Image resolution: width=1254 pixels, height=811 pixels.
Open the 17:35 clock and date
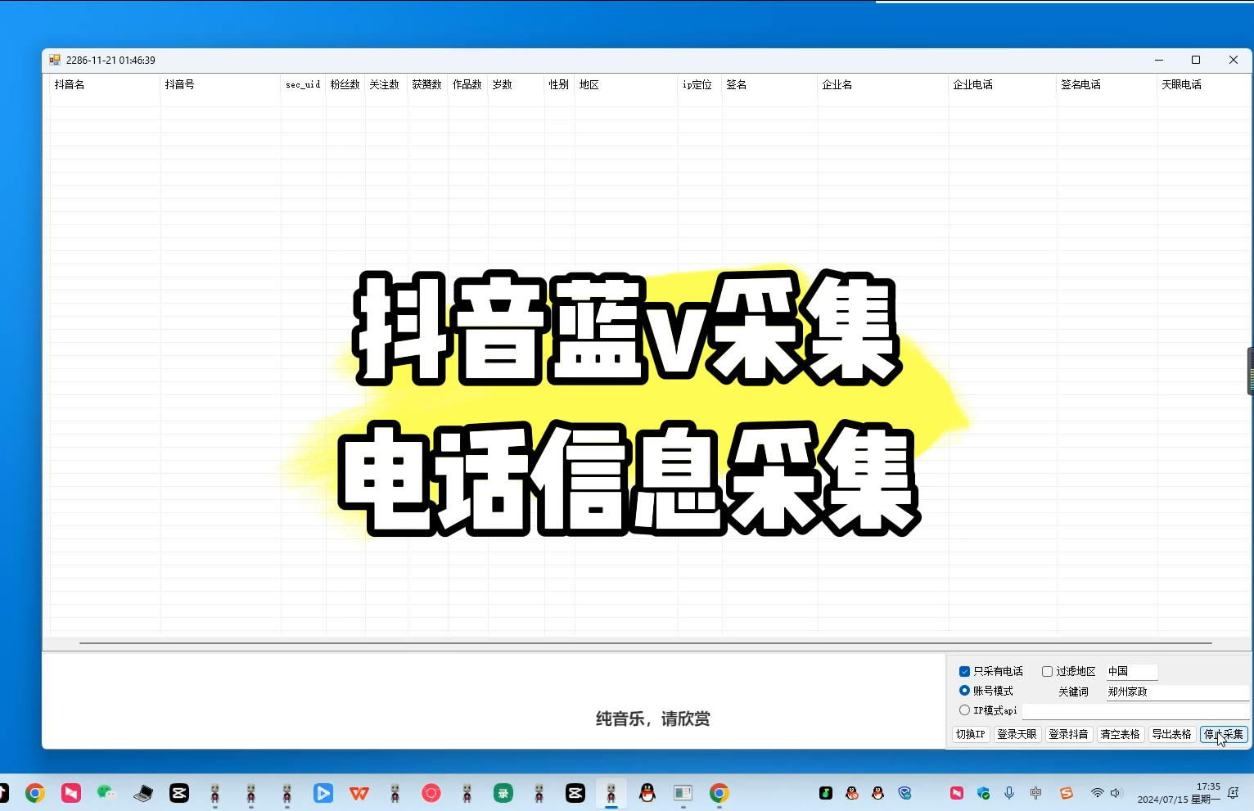pyautogui.click(x=1179, y=793)
